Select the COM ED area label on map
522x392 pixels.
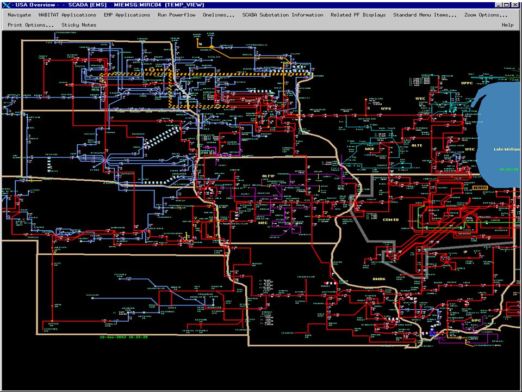390,219
